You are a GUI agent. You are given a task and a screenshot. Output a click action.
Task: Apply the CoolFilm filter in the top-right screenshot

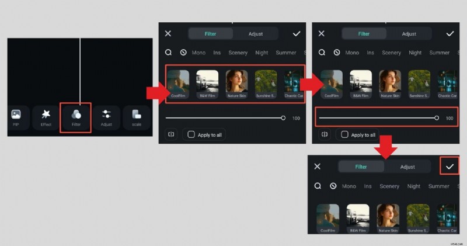(x=332, y=84)
